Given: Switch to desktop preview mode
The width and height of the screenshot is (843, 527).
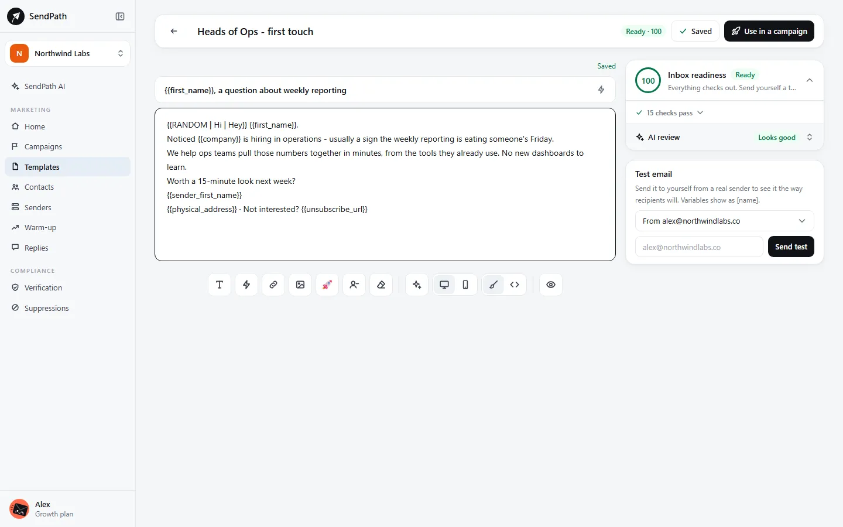Looking at the screenshot, I should point(444,285).
